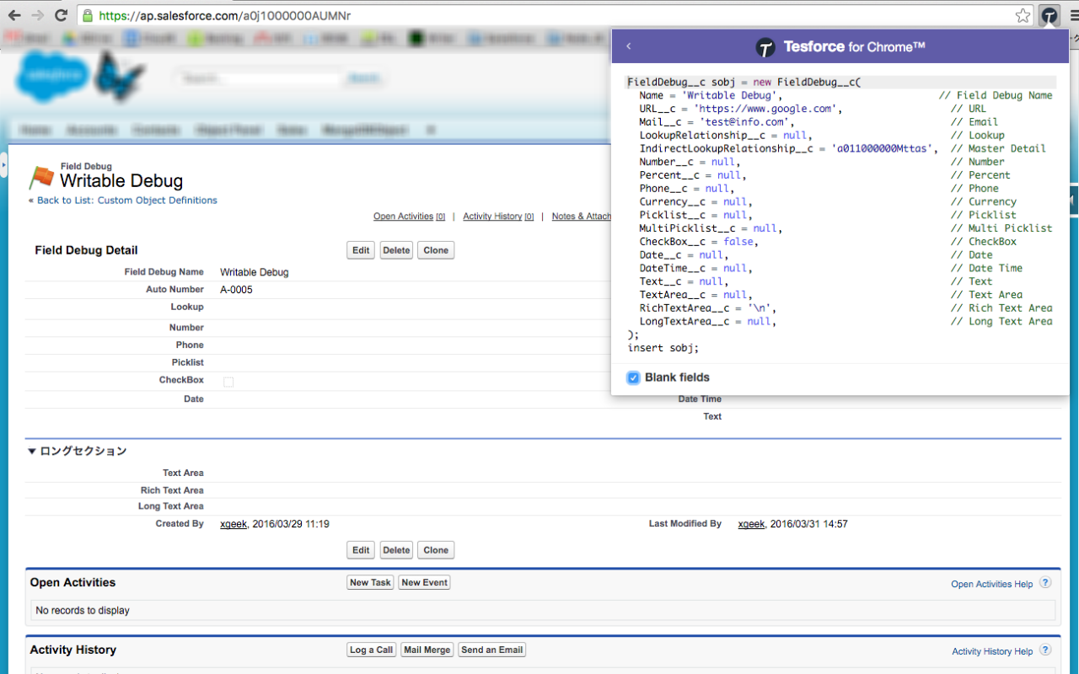Expand the sidebar using the left edge handle
The height and width of the screenshot is (674, 1079).
tap(3, 166)
